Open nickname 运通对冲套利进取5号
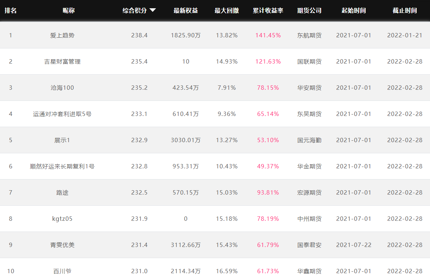This screenshot has height=280, width=430. 62,114
